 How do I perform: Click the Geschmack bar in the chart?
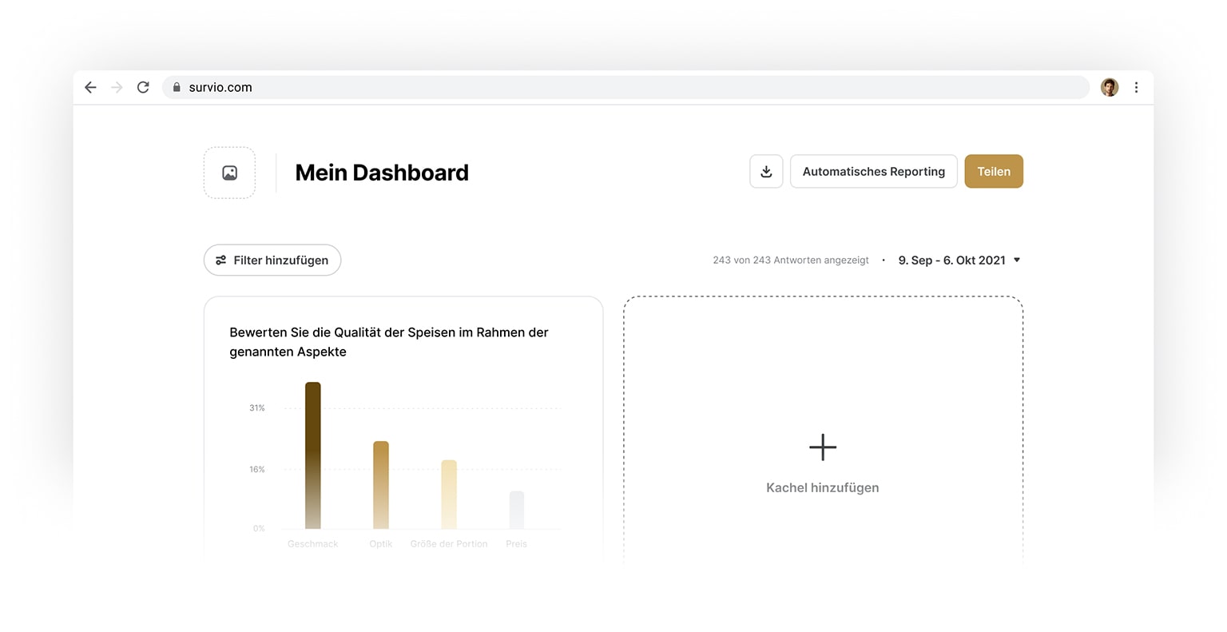coord(312,455)
